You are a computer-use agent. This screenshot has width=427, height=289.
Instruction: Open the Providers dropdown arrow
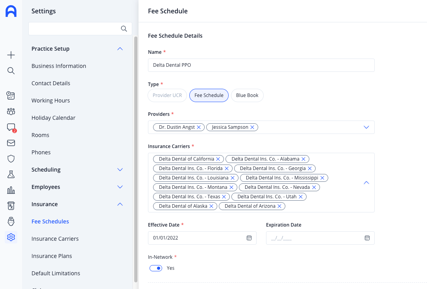pos(366,127)
